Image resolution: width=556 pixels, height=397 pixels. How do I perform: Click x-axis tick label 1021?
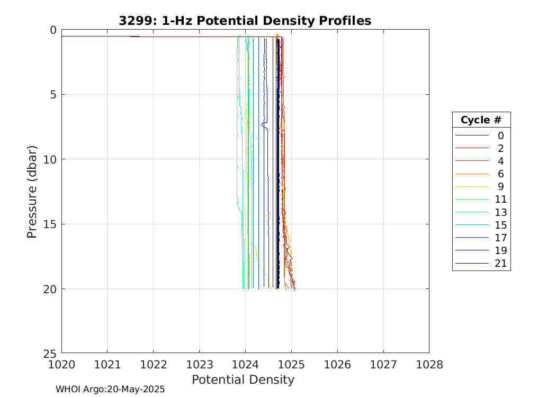(x=107, y=364)
